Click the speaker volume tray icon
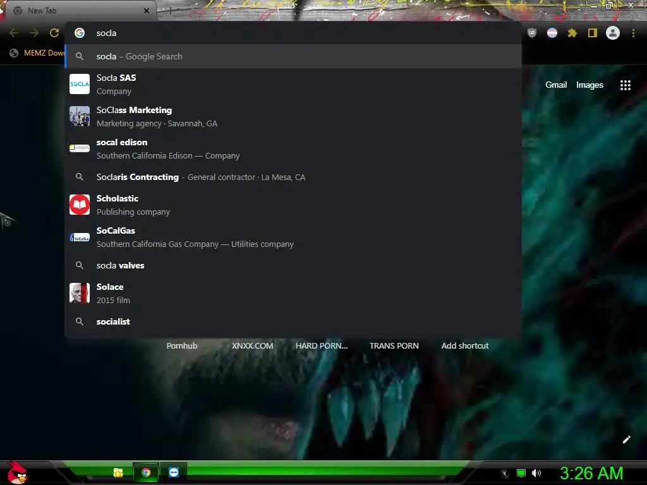Screen dimensions: 647x485 (536, 474)
